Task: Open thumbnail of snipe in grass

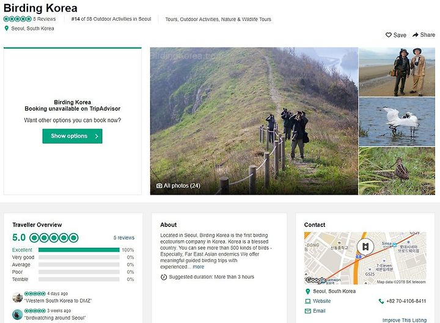Action: pyautogui.click(x=397, y=171)
